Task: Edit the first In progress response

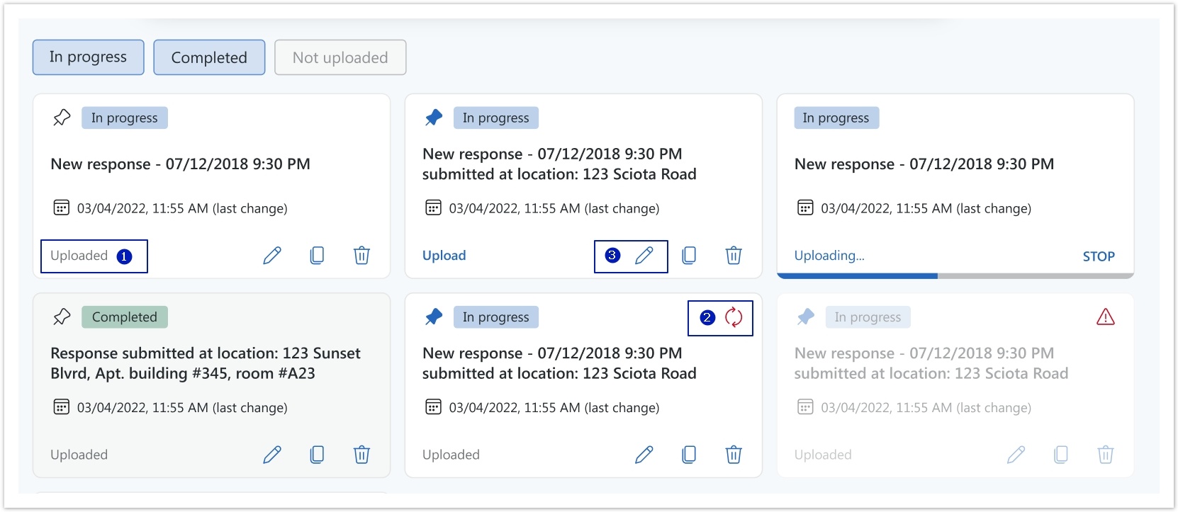Action: 272,256
